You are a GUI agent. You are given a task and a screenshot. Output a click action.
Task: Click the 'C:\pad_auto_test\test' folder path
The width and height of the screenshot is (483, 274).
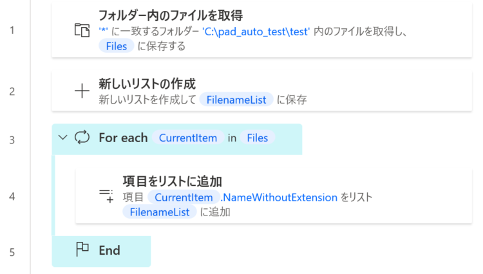pyautogui.click(x=256, y=32)
